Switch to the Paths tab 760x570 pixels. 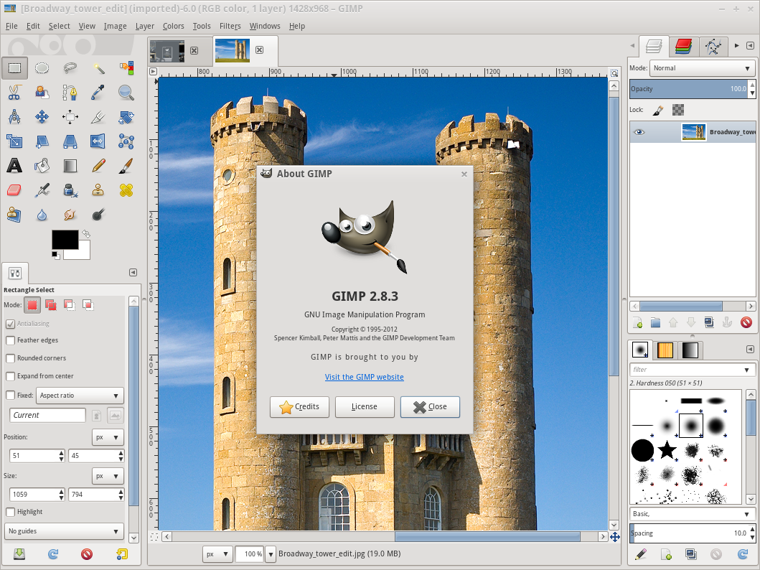tap(713, 47)
